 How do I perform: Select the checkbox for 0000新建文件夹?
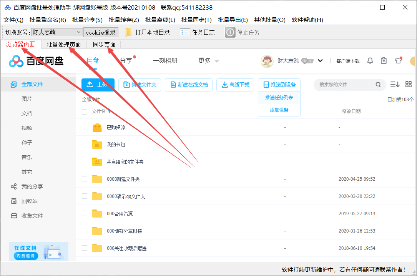pyautogui.click(x=84, y=179)
